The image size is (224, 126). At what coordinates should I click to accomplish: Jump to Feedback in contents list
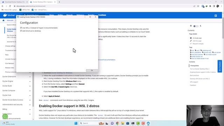[193, 85]
